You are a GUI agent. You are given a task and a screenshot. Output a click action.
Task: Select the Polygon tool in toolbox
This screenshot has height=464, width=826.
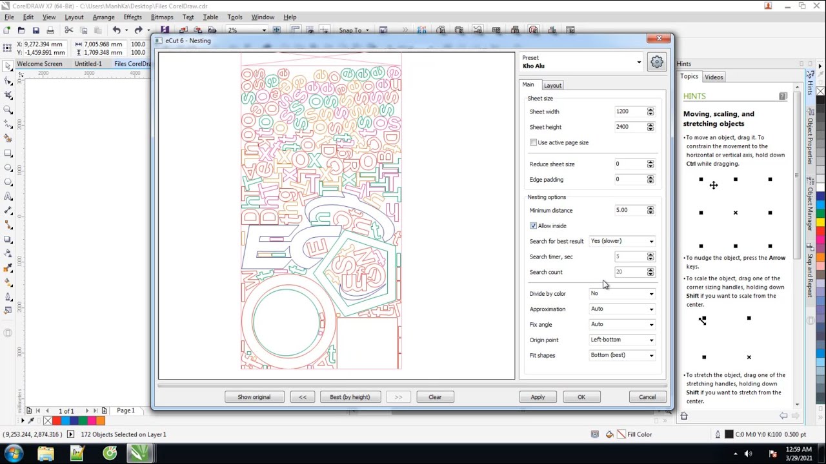pyautogui.click(x=8, y=182)
